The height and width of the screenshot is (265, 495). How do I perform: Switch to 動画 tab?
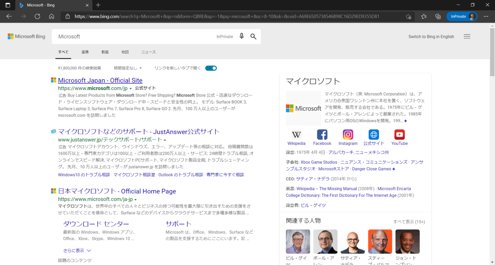(x=105, y=52)
